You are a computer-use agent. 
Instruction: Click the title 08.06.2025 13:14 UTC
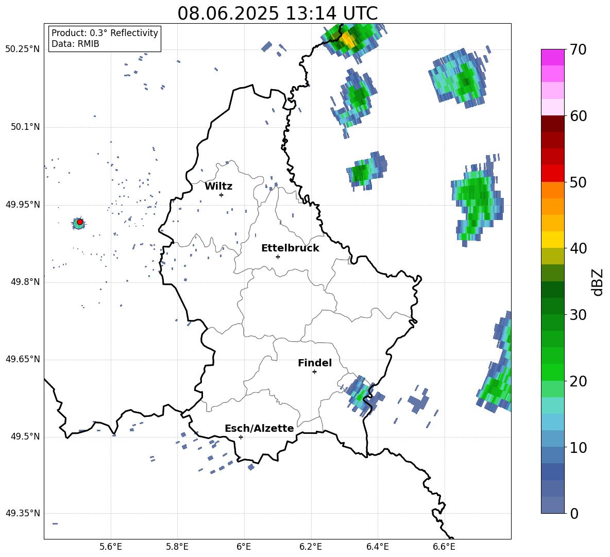click(277, 13)
